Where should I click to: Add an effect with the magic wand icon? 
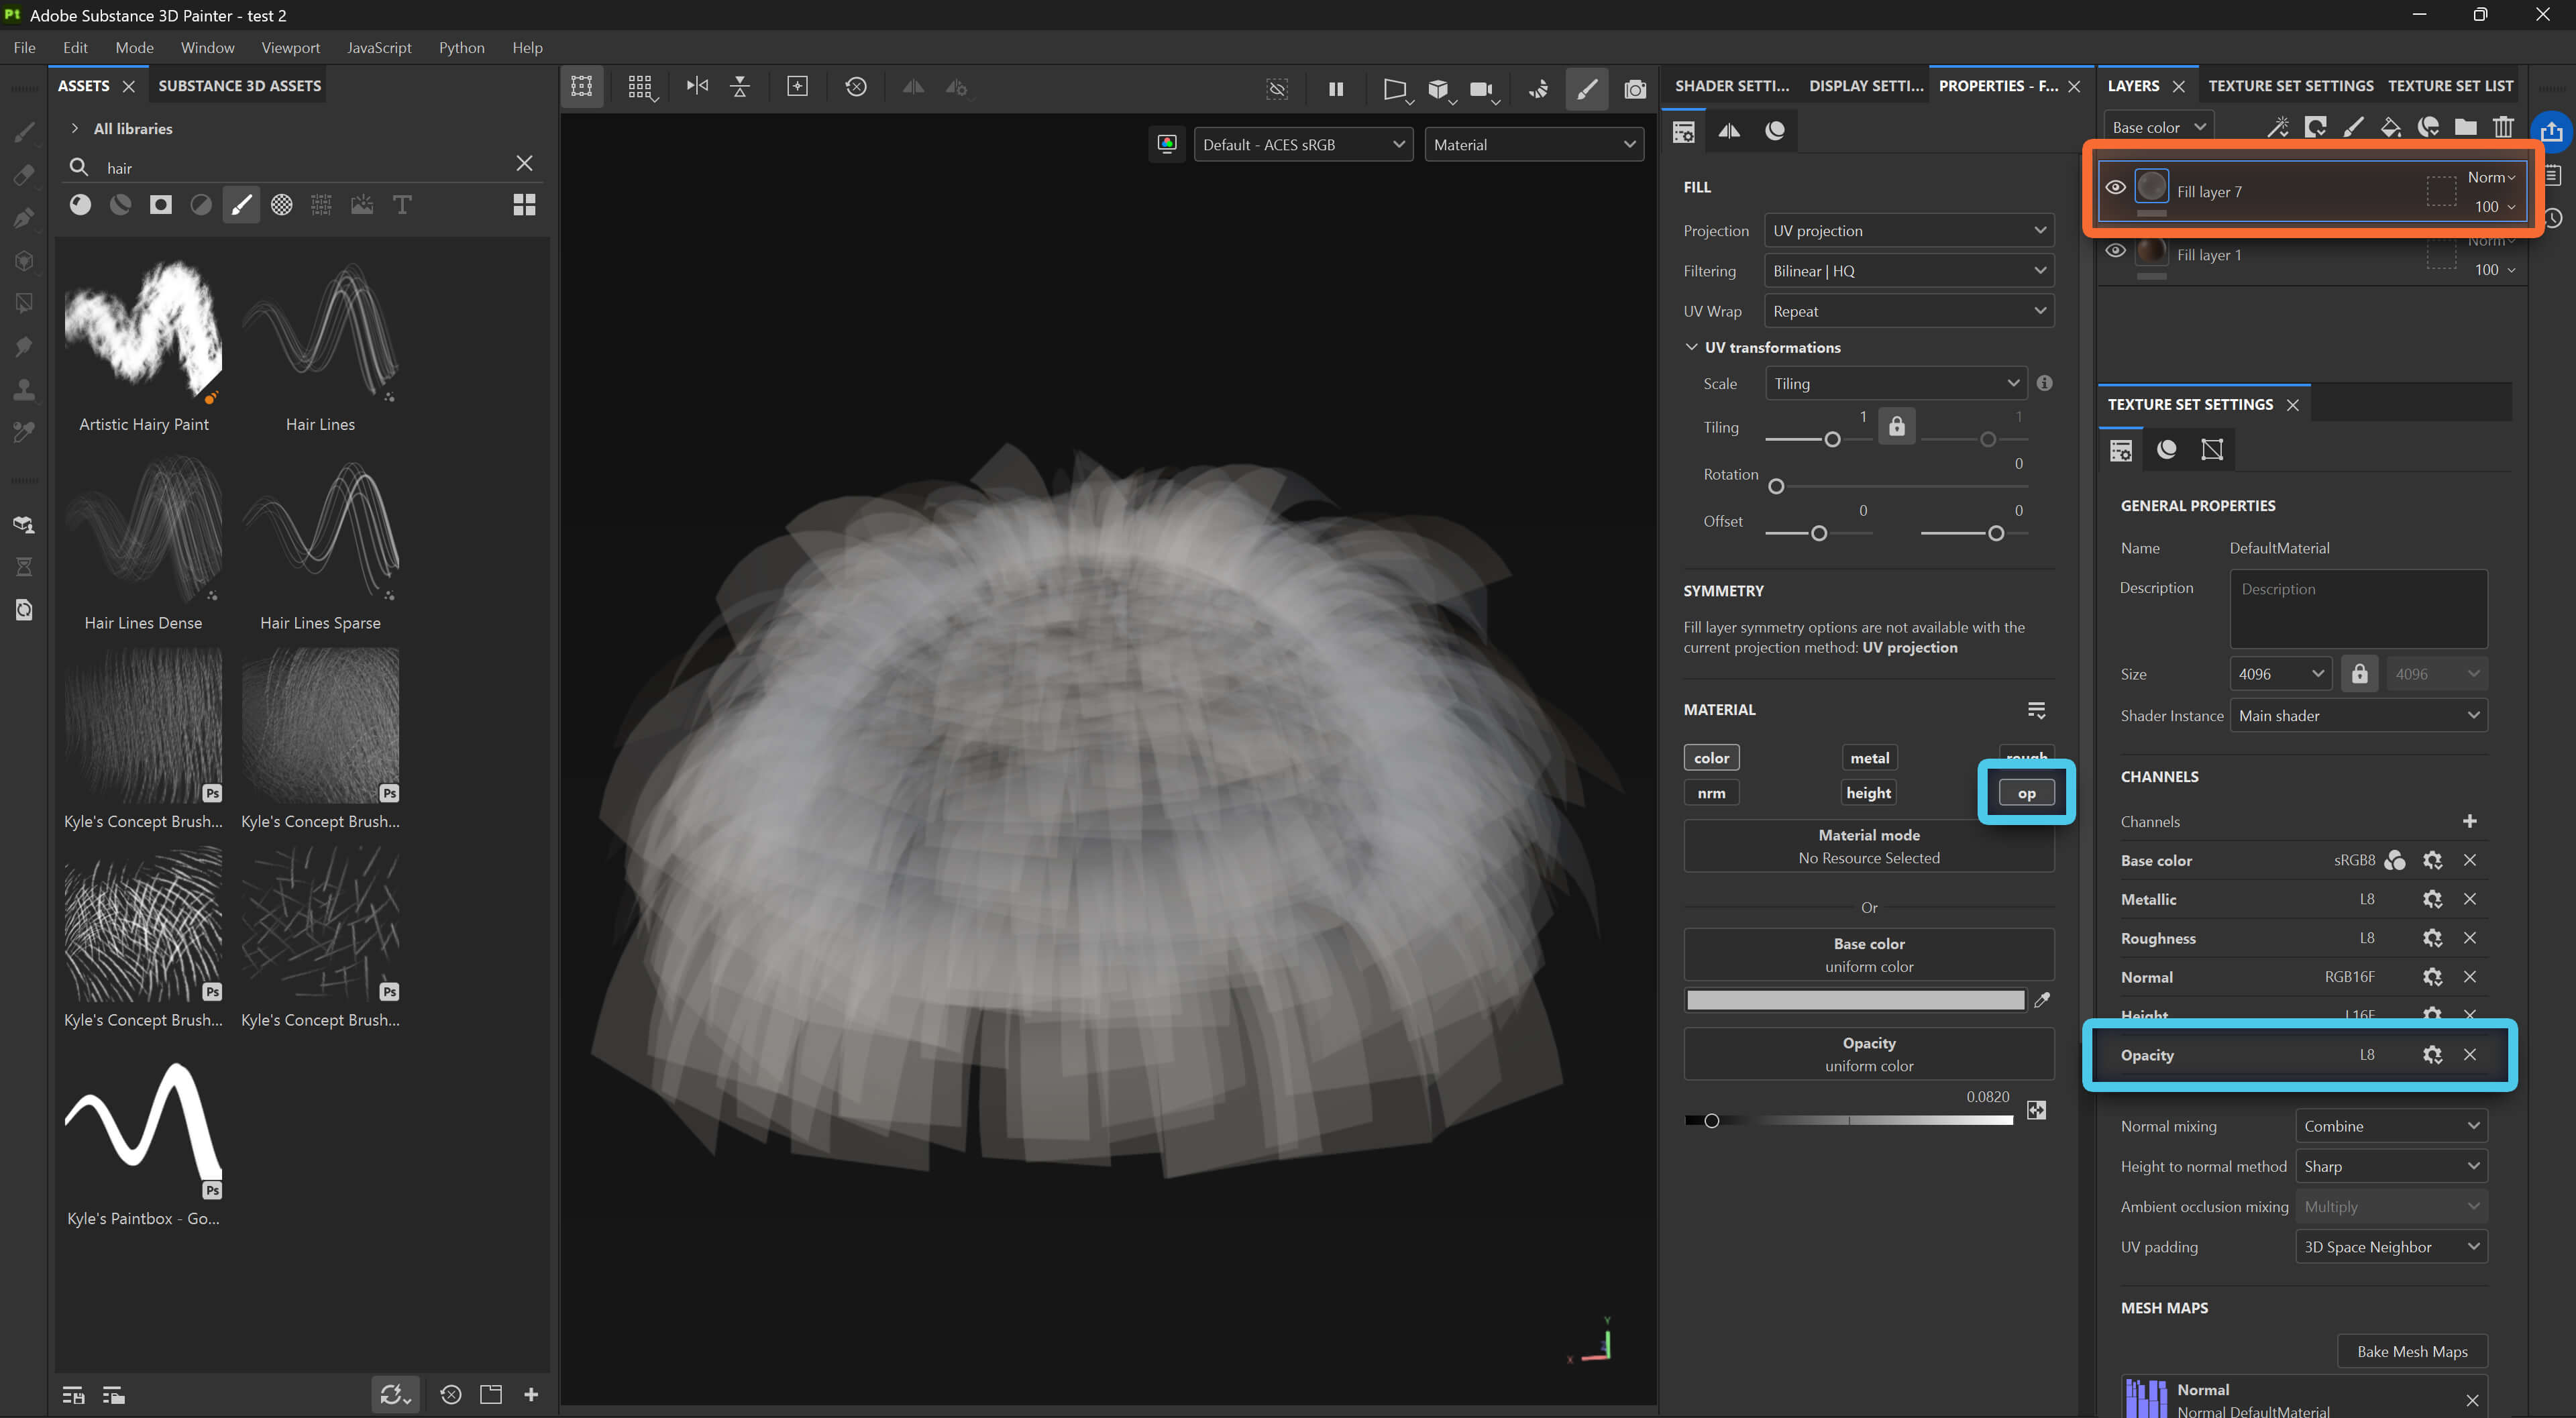pos(2278,127)
